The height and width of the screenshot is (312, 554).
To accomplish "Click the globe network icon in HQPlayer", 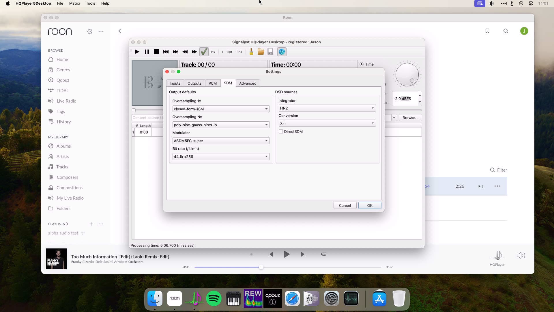I will 282,52.
